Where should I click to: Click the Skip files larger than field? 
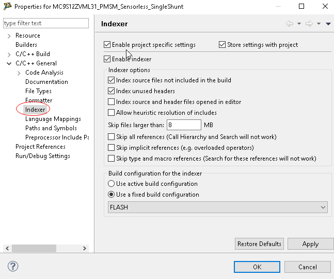point(184,125)
